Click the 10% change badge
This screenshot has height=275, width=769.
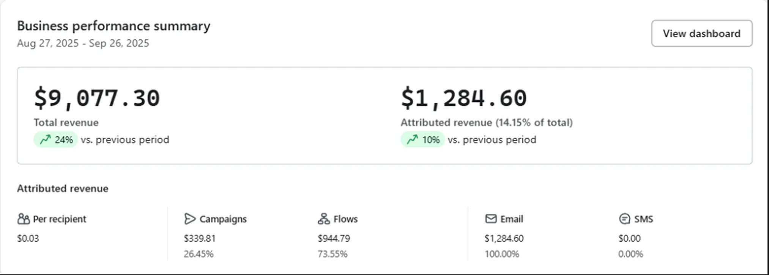[x=422, y=140]
